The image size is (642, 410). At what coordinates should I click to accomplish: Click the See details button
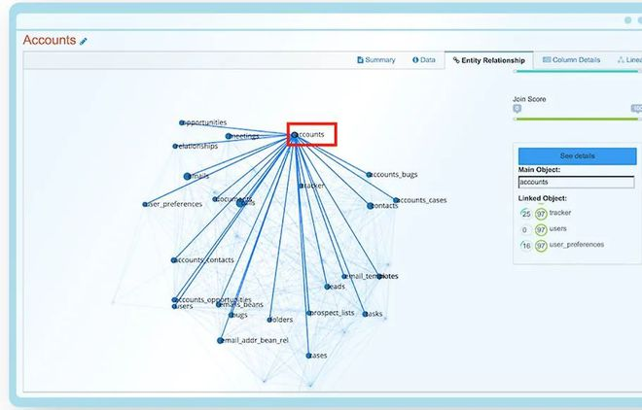click(577, 156)
